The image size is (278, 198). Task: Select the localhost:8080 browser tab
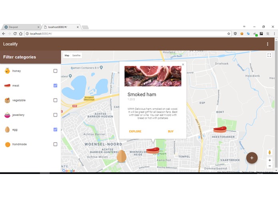[61, 27]
